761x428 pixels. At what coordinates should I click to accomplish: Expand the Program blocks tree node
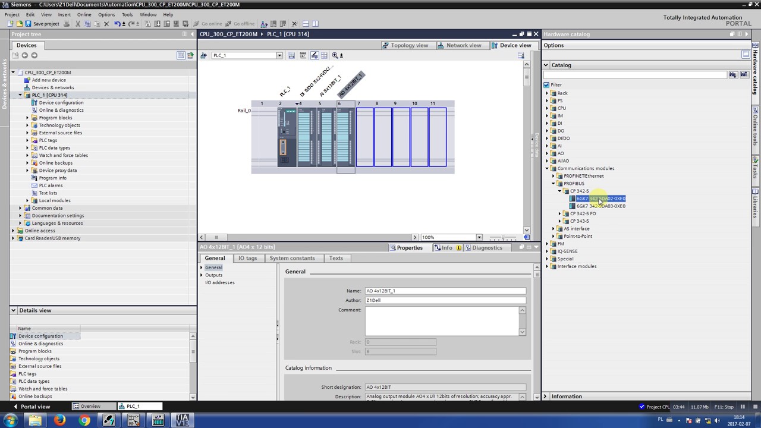coord(27,118)
